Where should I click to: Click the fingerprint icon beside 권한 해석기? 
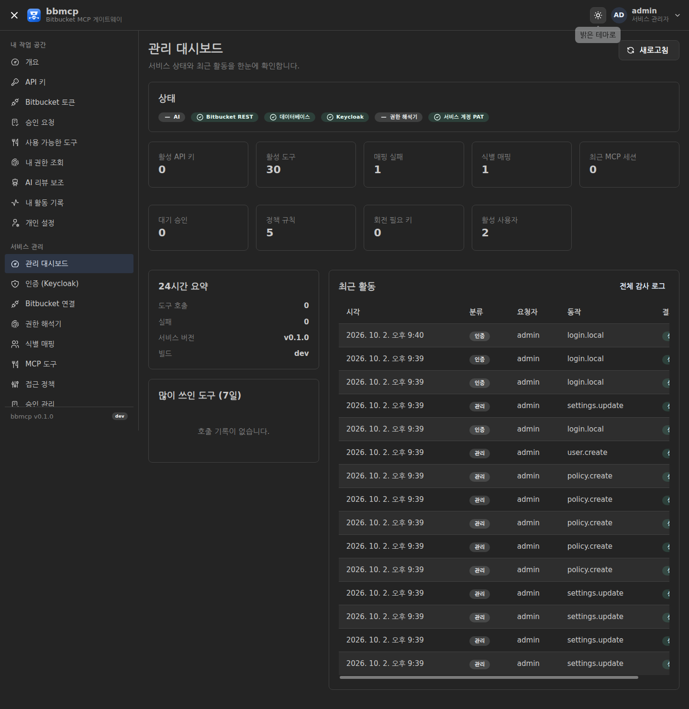(x=15, y=324)
